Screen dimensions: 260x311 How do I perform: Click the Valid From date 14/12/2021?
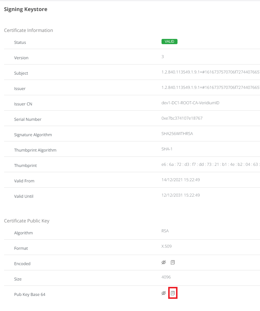click(180, 180)
